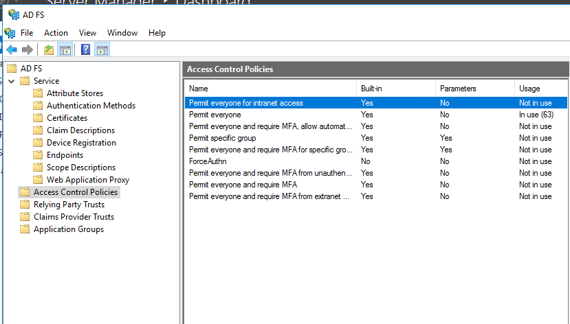Screen dimensions: 570x324
Task: Click the Claims Provider Trusts folder icon
Action: tap(25, 217)
